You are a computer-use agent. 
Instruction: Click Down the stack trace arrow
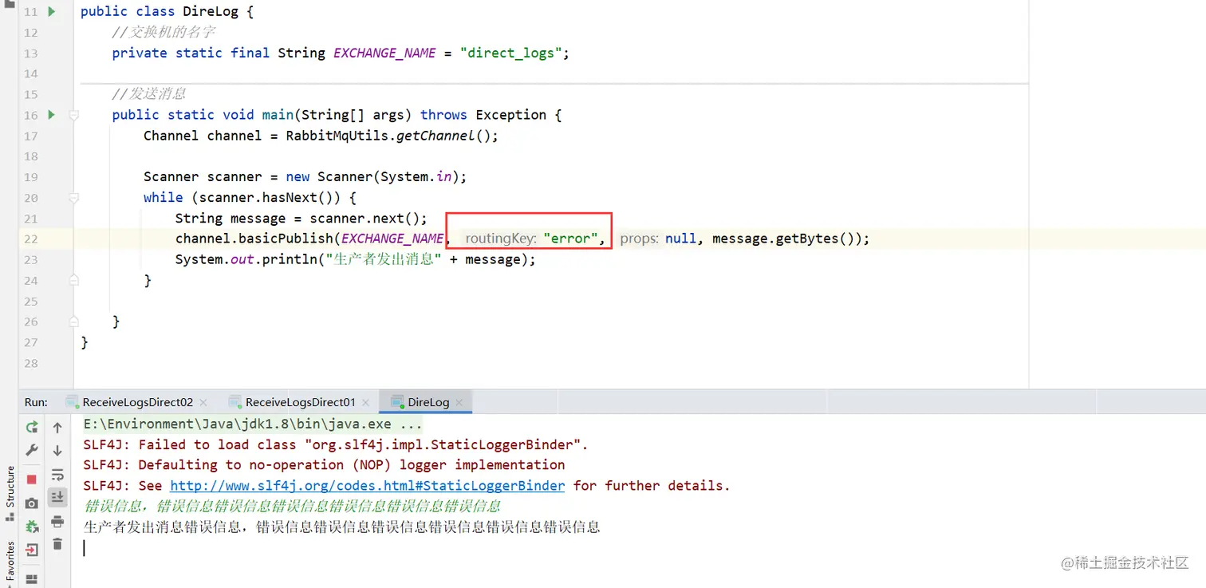pos(57,451)
